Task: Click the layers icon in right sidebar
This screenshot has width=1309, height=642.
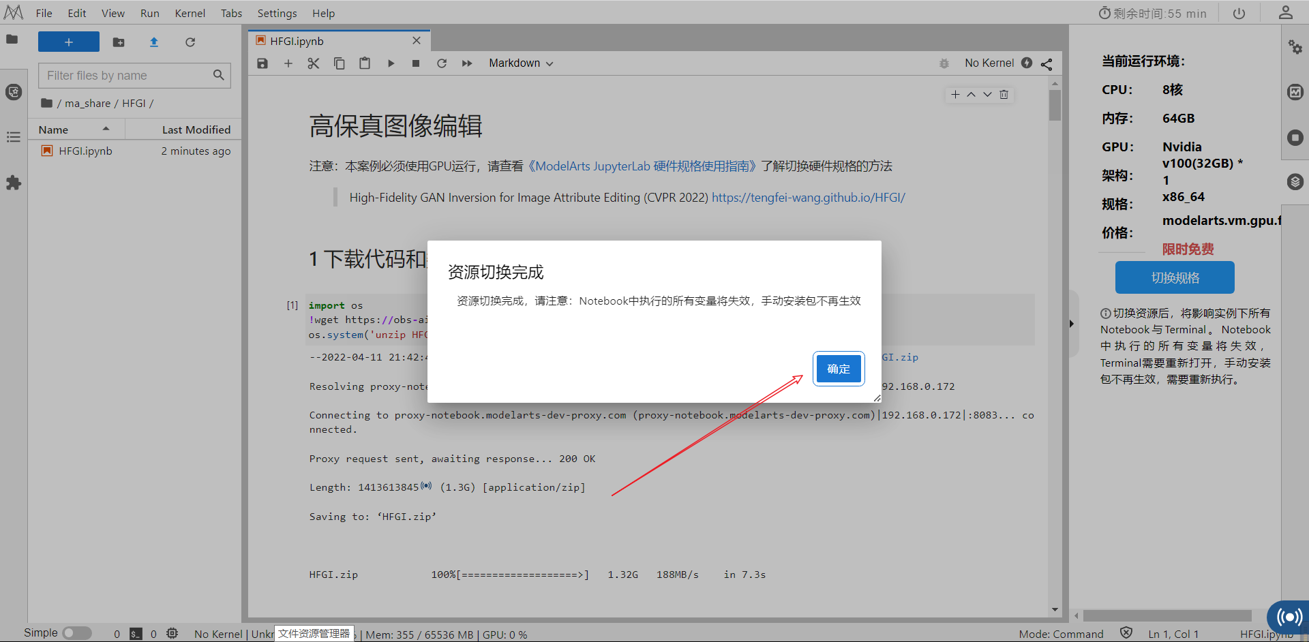Action: (1295, 182)
